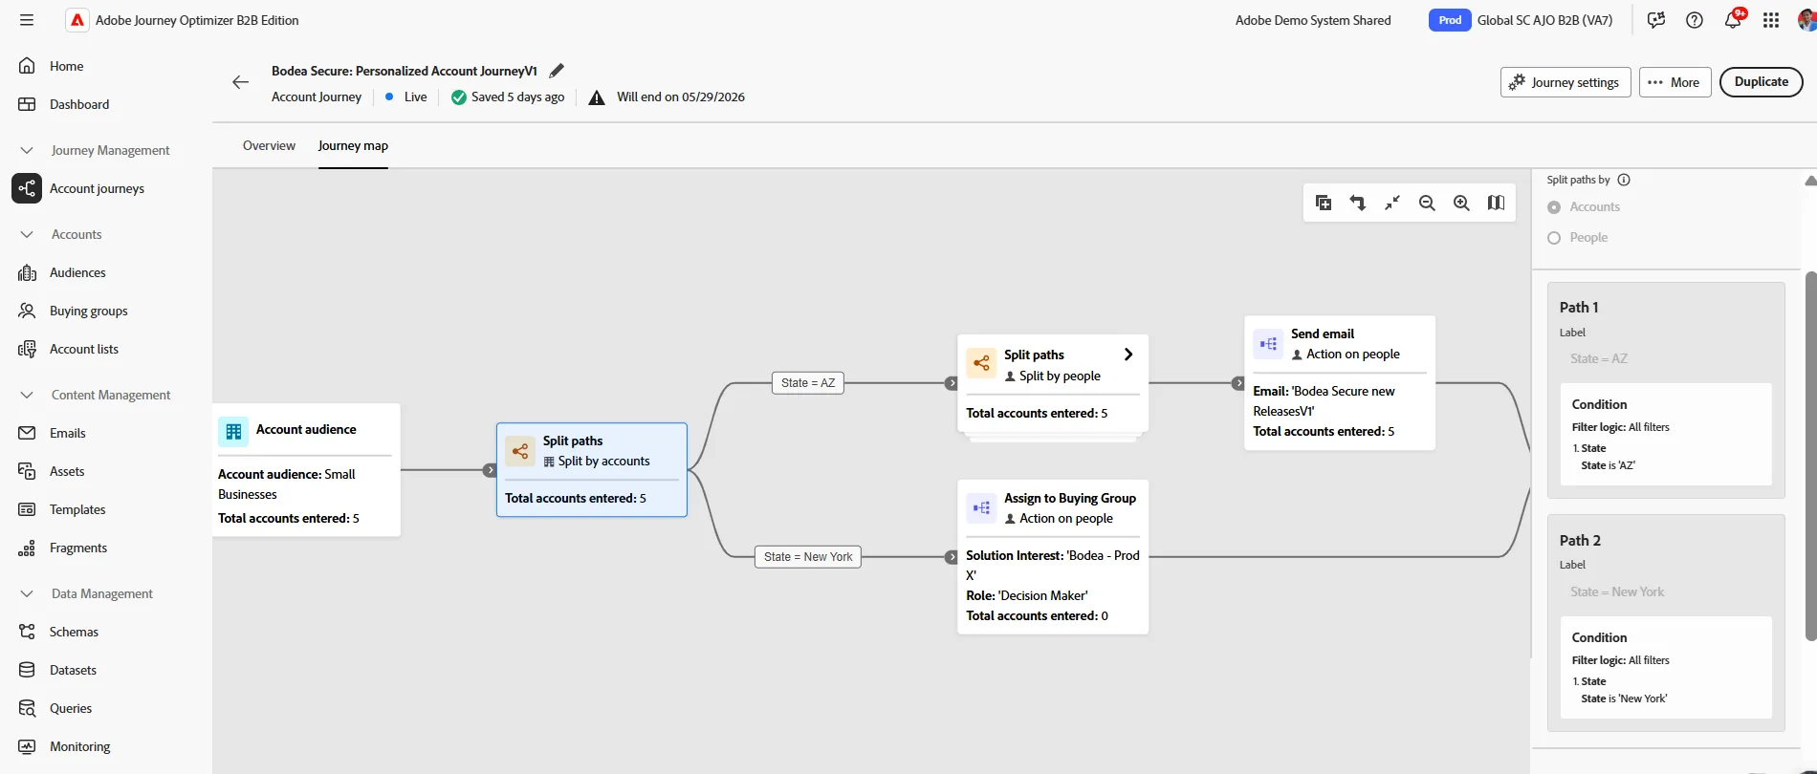Select the People radio option
The image size is (1817, 774).
(1554, 238)
